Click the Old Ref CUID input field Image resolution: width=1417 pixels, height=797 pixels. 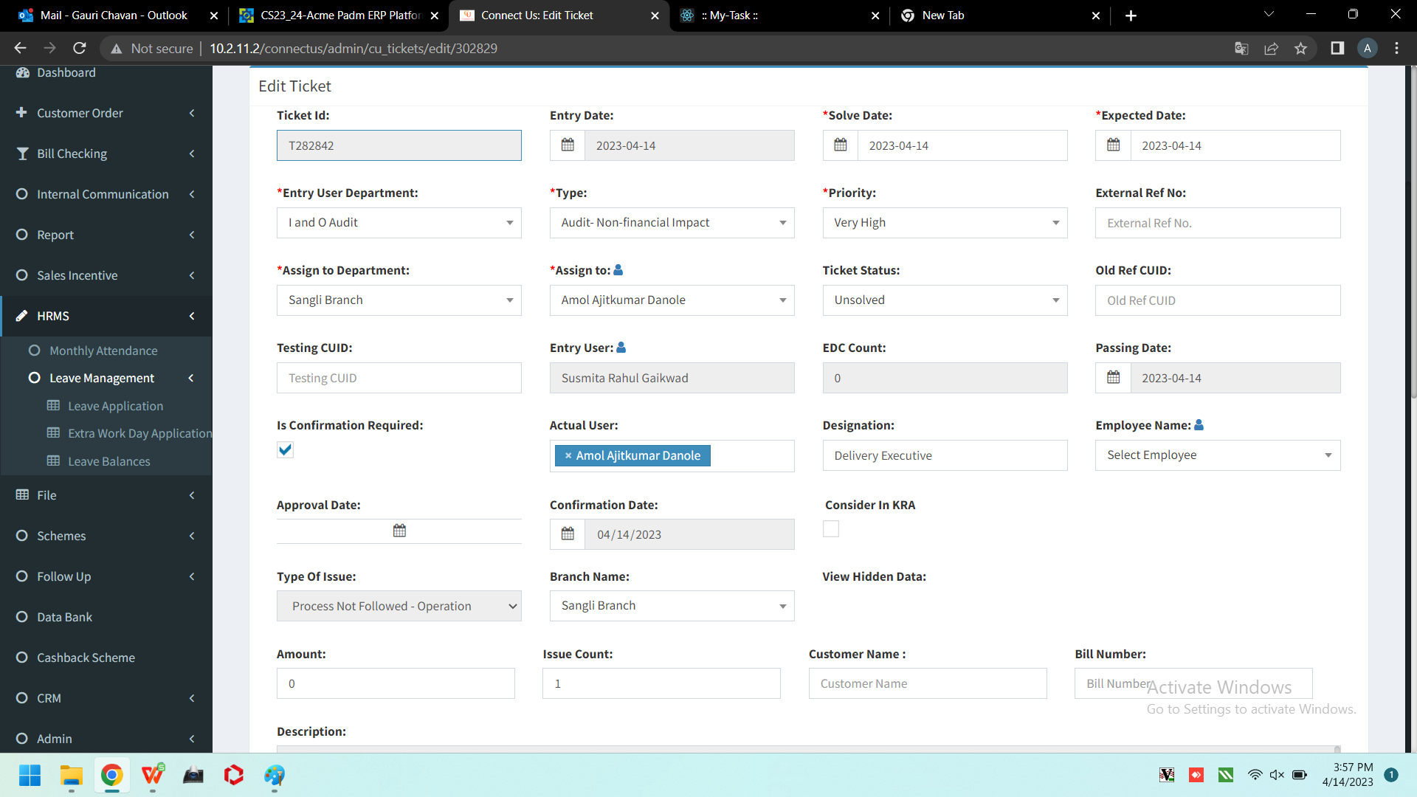coord(1218,300)
